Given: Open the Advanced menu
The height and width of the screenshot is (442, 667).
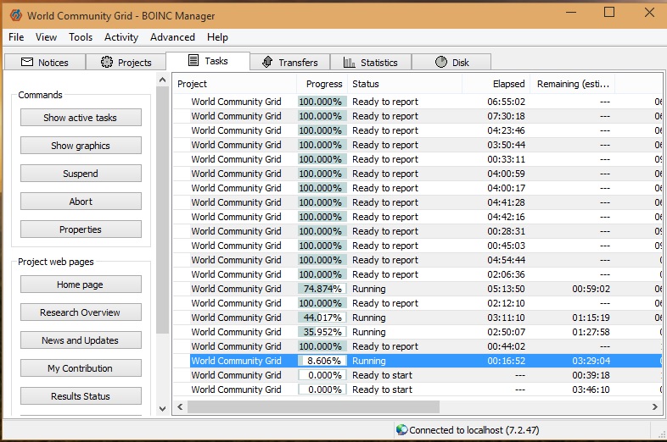Looking at the screenshot, I should point(172,37).
